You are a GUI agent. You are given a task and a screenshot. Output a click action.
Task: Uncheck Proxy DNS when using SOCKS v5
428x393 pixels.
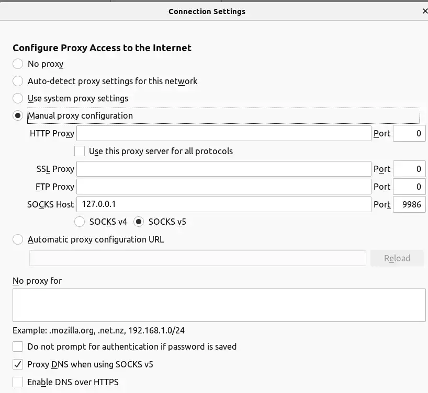coord(18,364)
